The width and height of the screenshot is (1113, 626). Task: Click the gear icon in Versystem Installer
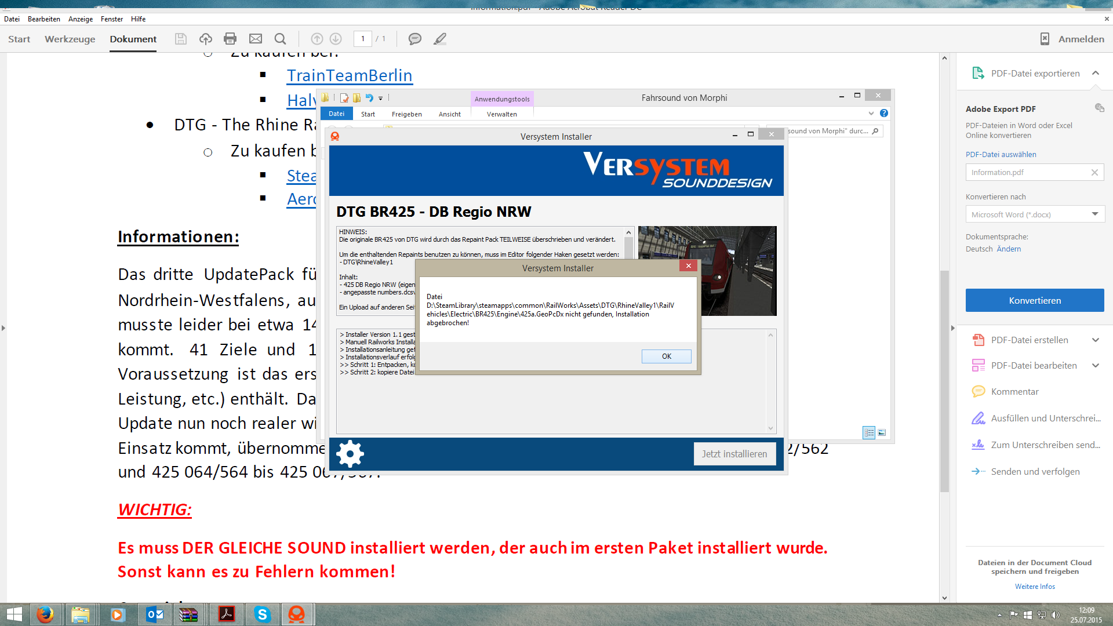pyautogui.click(x=350, y=454)
